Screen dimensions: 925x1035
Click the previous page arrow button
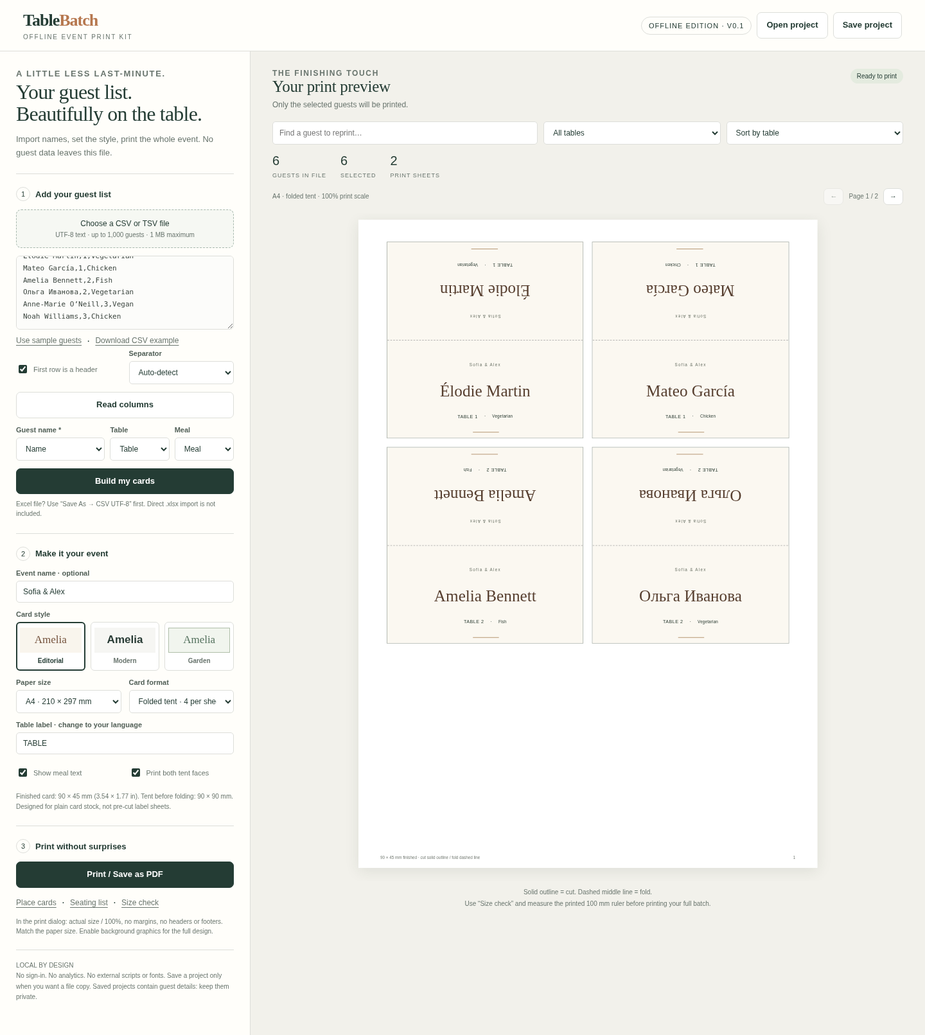tap(833, 197)
